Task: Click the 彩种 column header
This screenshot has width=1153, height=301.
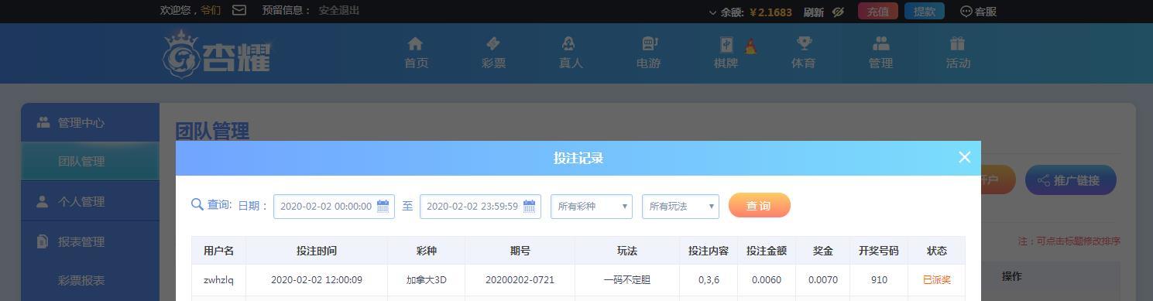Action: coord(427,251)
